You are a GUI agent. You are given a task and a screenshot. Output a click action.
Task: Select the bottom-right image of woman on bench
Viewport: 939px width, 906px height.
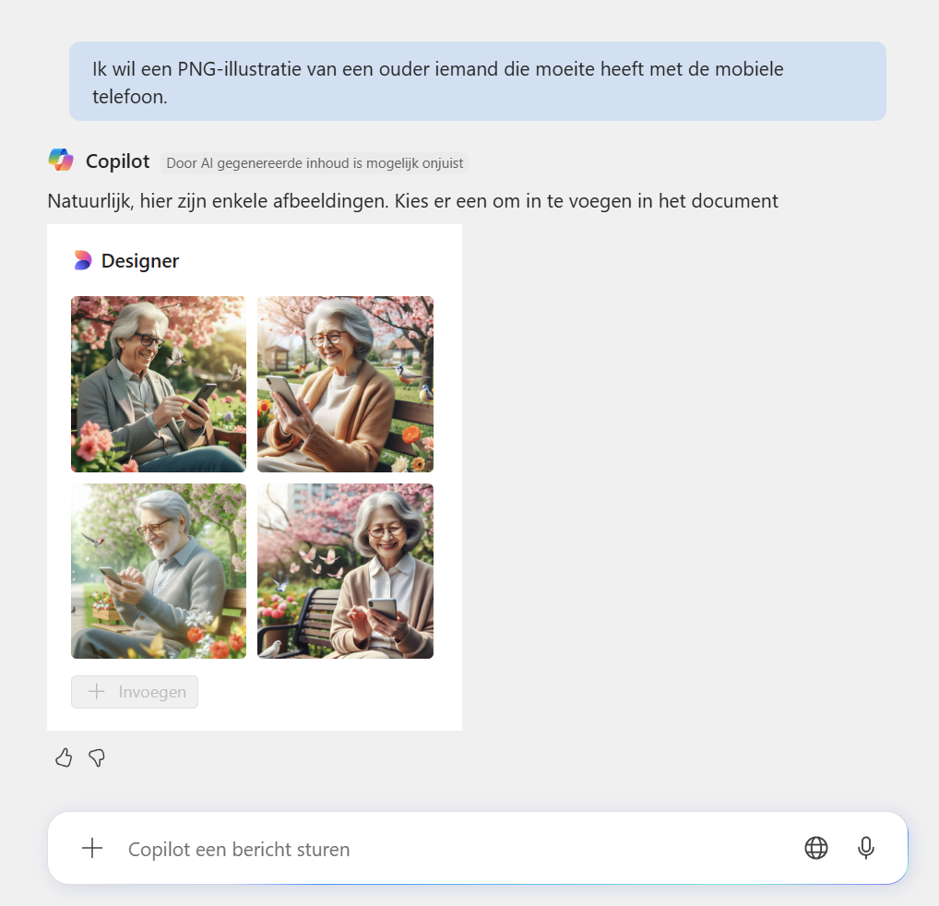[x=346, y=571]
